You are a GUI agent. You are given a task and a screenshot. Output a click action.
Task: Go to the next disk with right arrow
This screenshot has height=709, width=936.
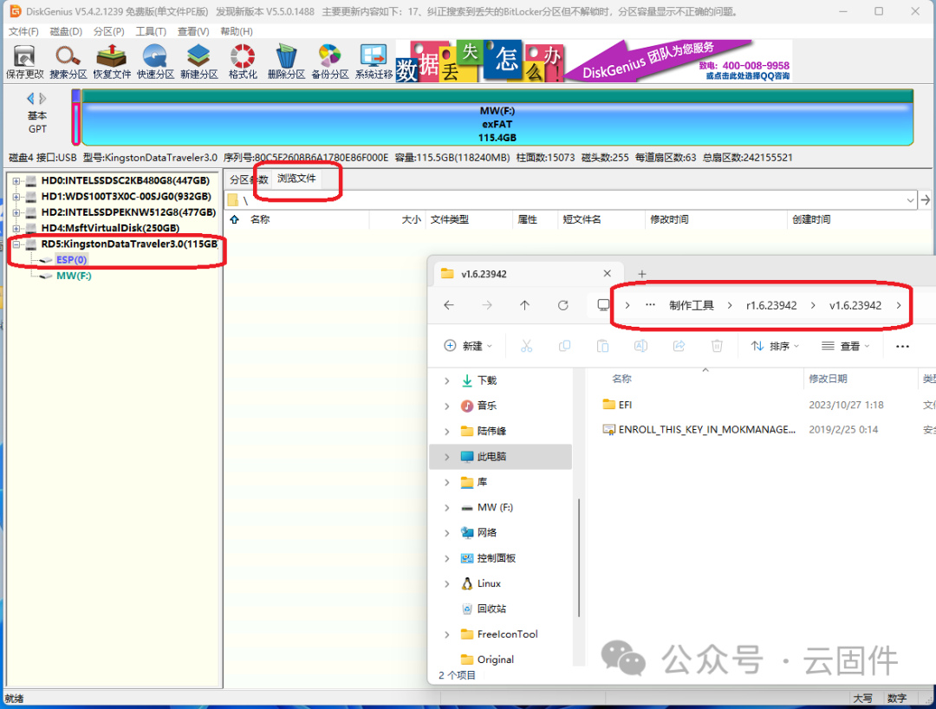pos(42,99)
